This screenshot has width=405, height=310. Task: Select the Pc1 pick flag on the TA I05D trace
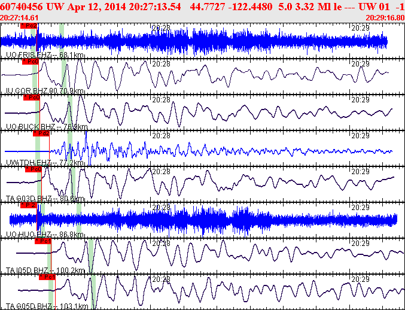(x=43, y=241)
